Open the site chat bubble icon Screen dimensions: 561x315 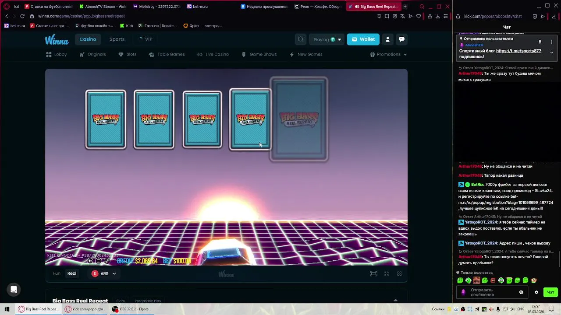click(401, 39)
